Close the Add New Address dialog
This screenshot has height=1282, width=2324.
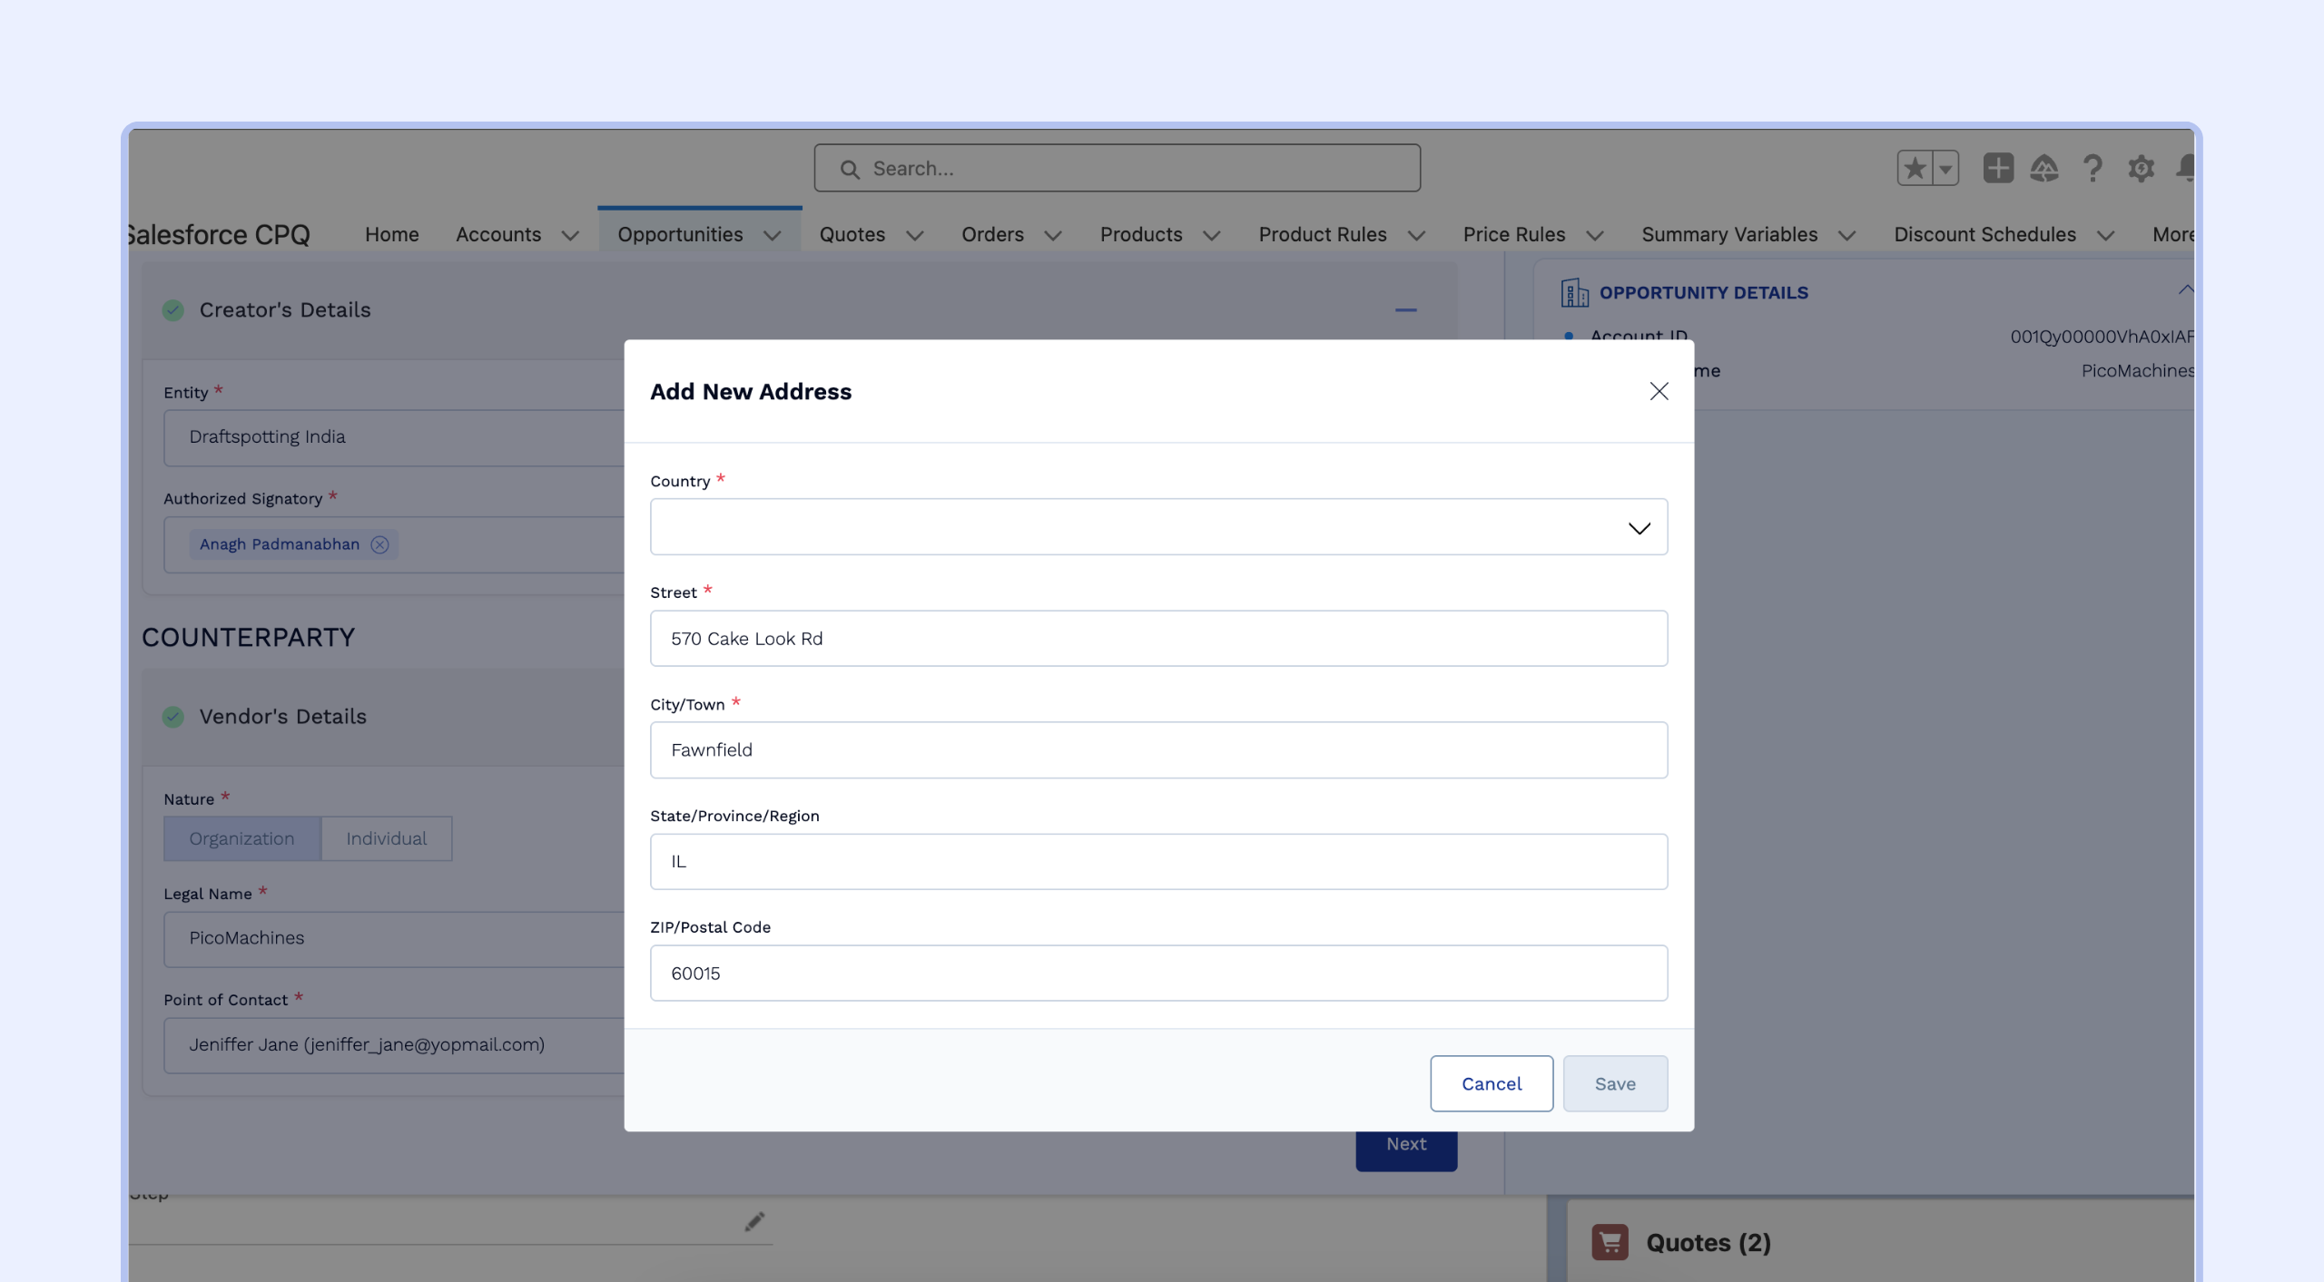[1659, 391]
